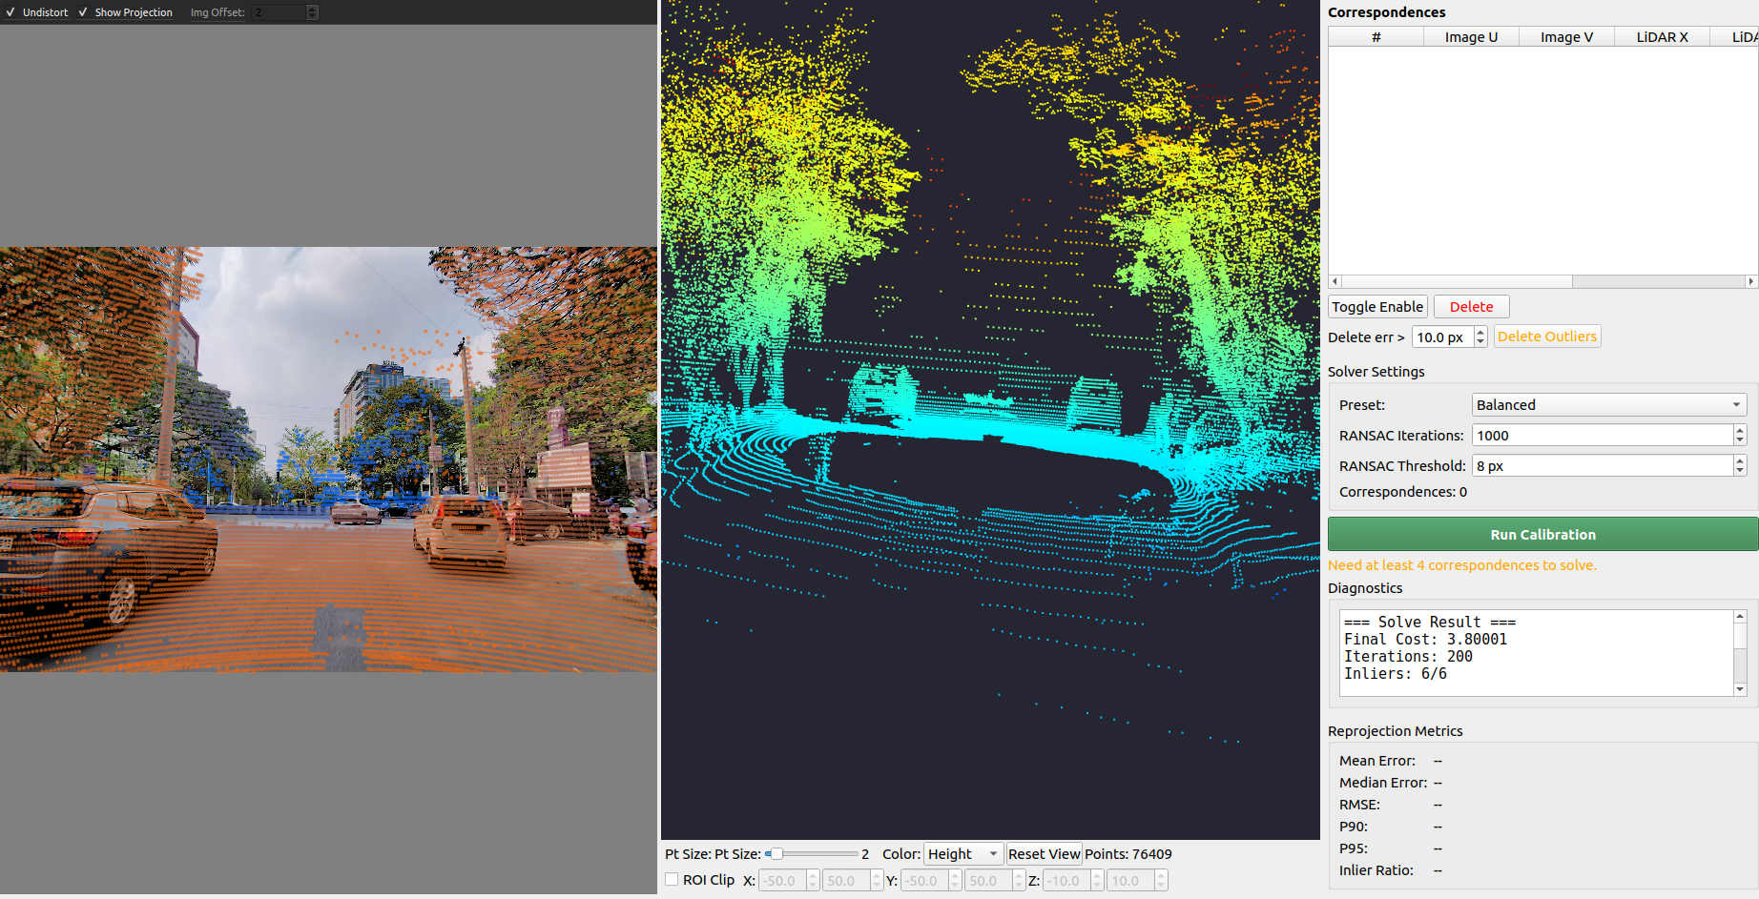Adjust the Pt Size slider
This screenshot has height=899, width=1759.
(x=775, y=853)
